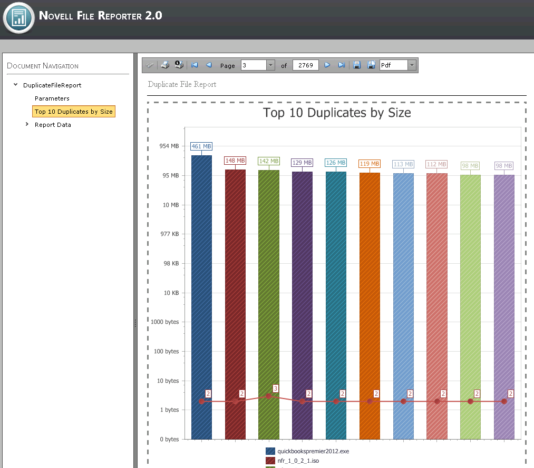Open Report Data in document navigation

click(x=53, y=125)
